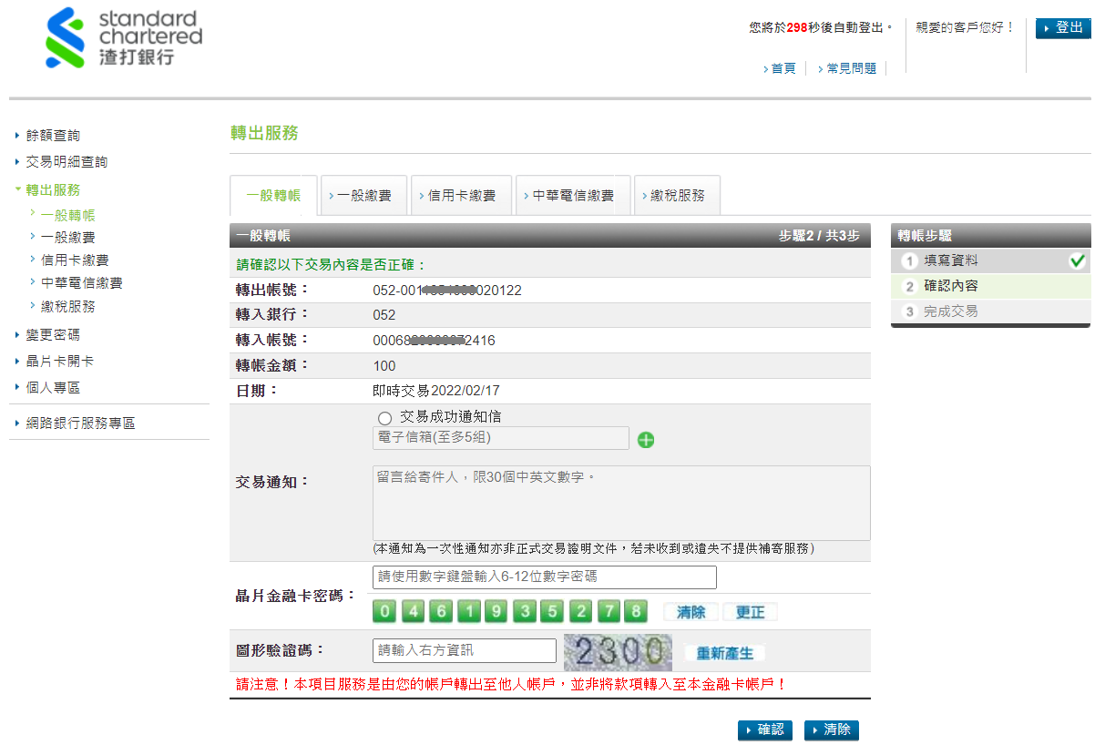Focus the 圖形驗證碼 captcha input field
The width and height of the screenshot is (1105, 745).
point(465,650)
